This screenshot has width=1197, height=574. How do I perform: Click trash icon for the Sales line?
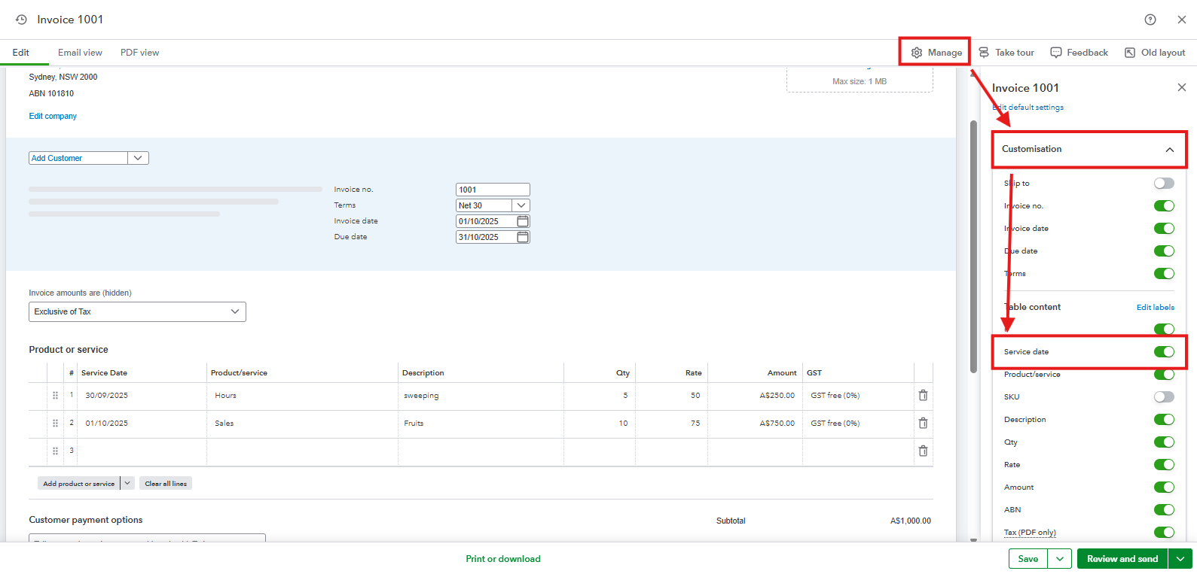(x=923, y=423)
